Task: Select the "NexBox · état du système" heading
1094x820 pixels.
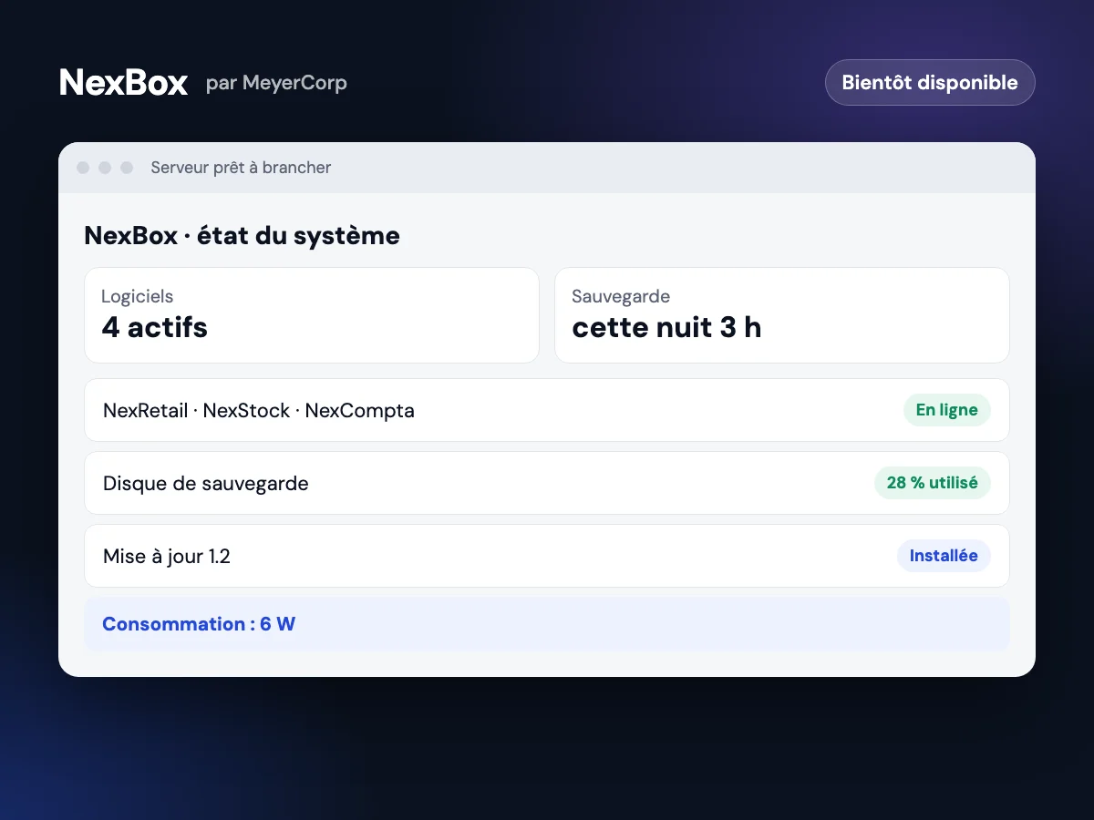Action: [242, 236]
